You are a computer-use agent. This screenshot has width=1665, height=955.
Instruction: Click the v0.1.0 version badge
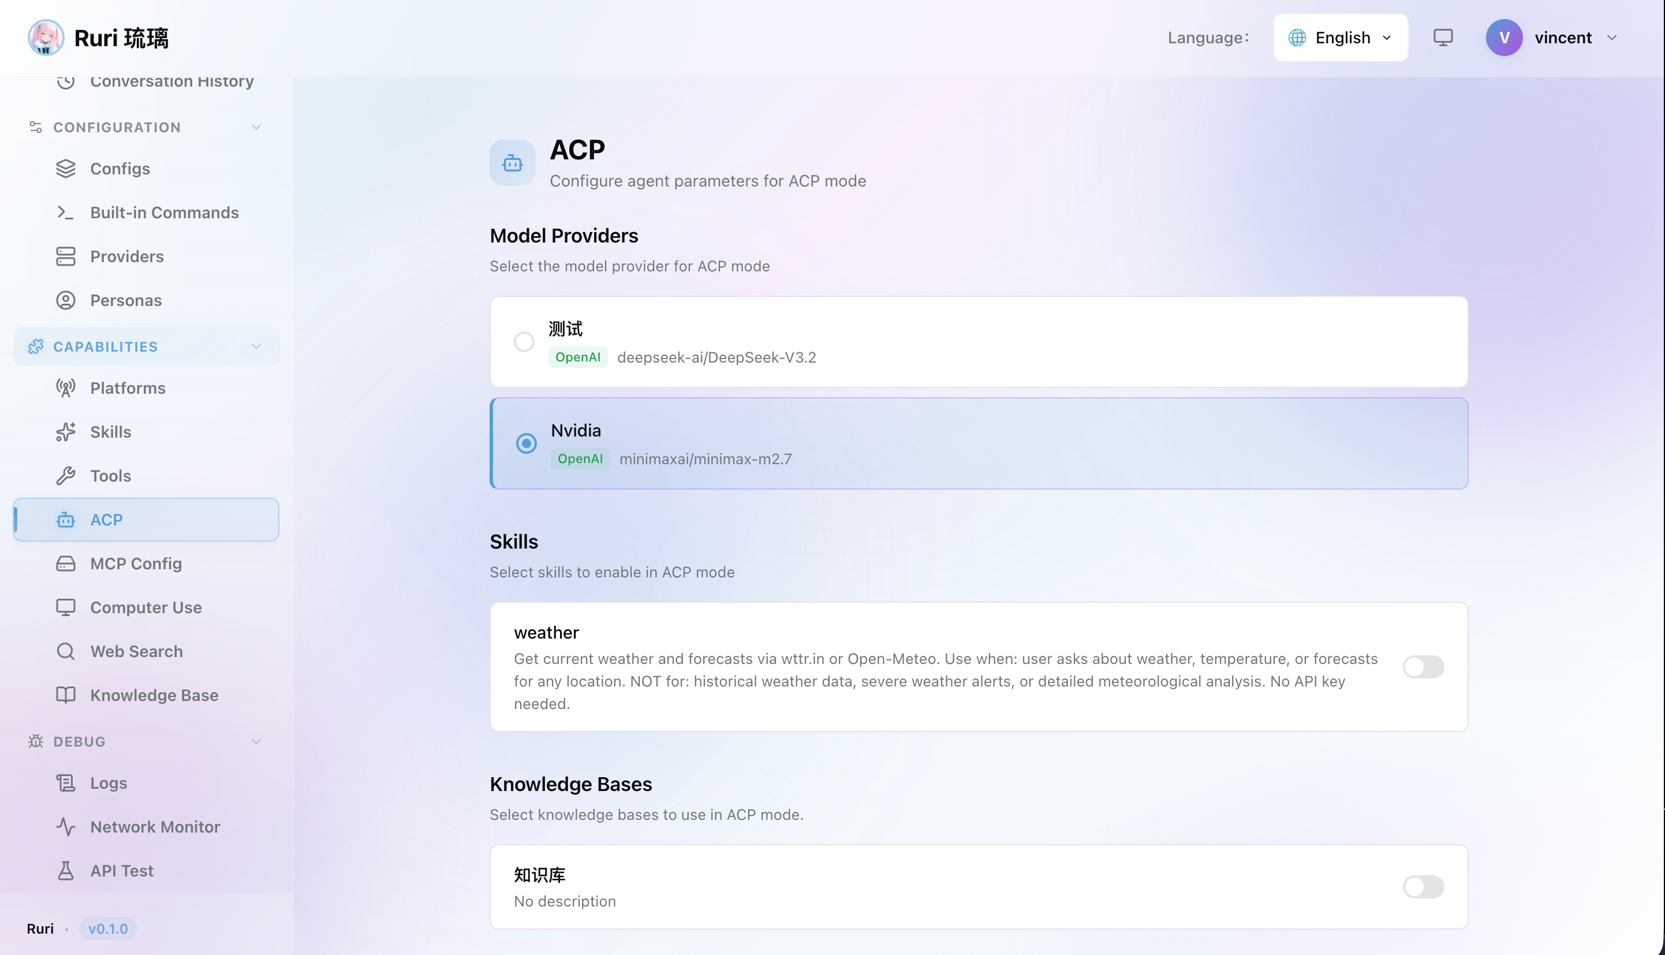pyautogui.click(x=108, y=929)
